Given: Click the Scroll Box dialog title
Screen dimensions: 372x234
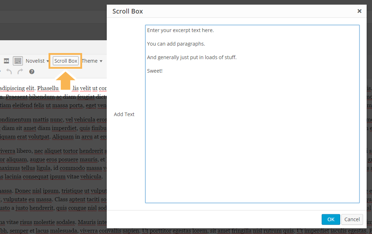Looking at the screenshot, I should (x=127, y=11).
